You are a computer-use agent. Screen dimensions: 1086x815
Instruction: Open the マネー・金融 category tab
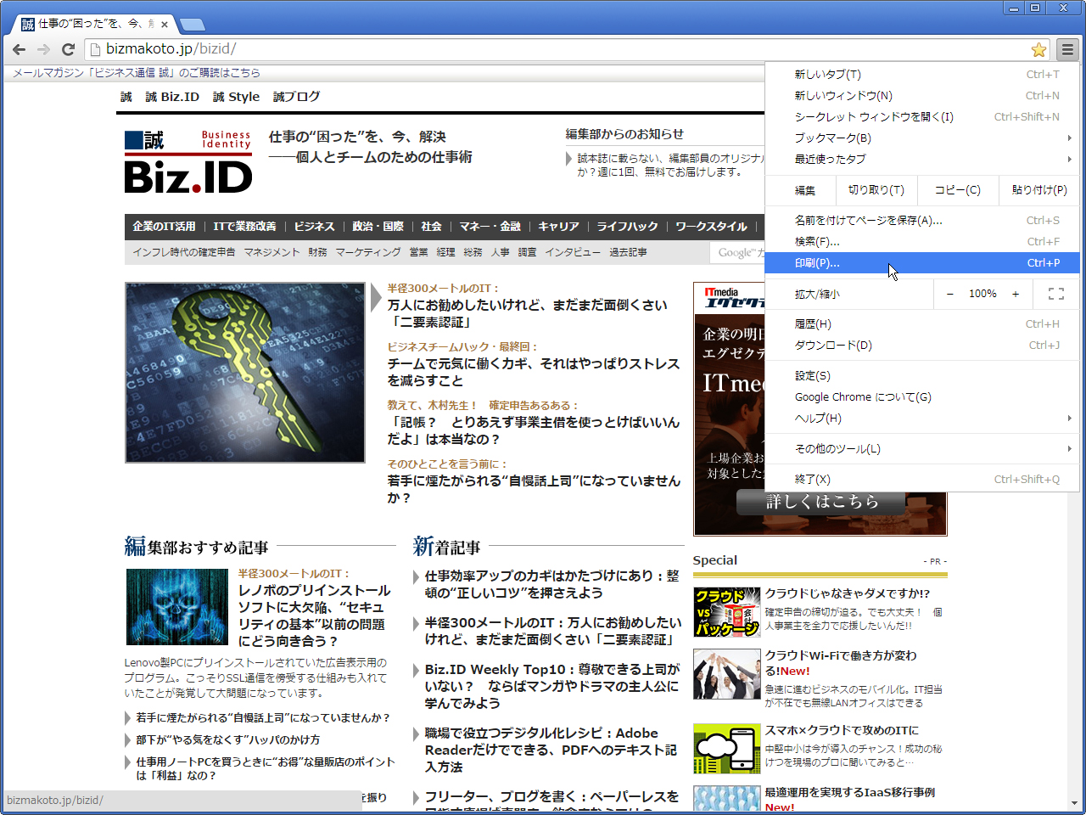(490, 227)
